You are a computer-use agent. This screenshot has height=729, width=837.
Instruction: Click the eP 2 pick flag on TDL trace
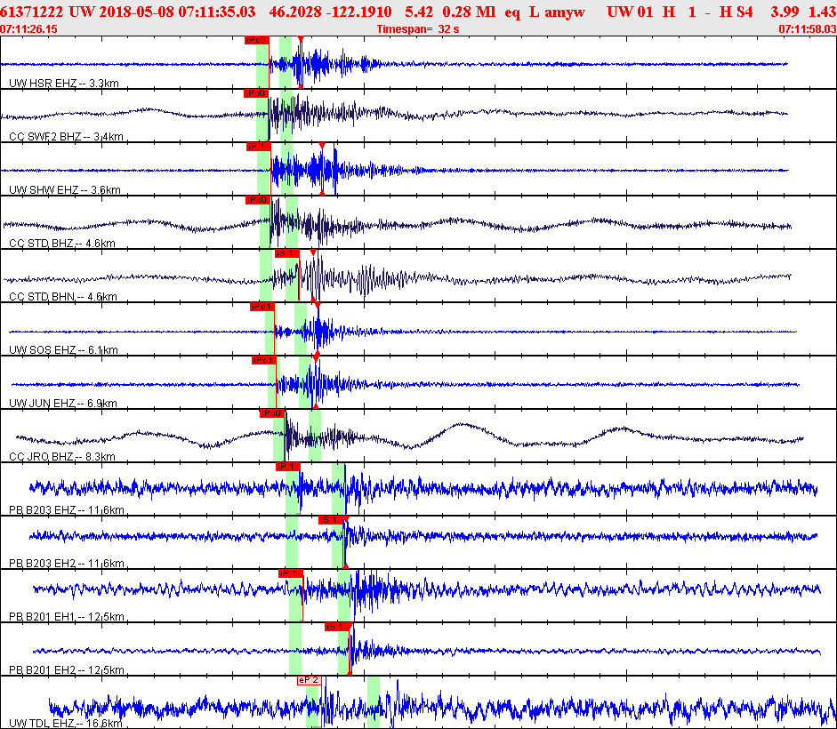pyautogui.click(x=309, y=680)
